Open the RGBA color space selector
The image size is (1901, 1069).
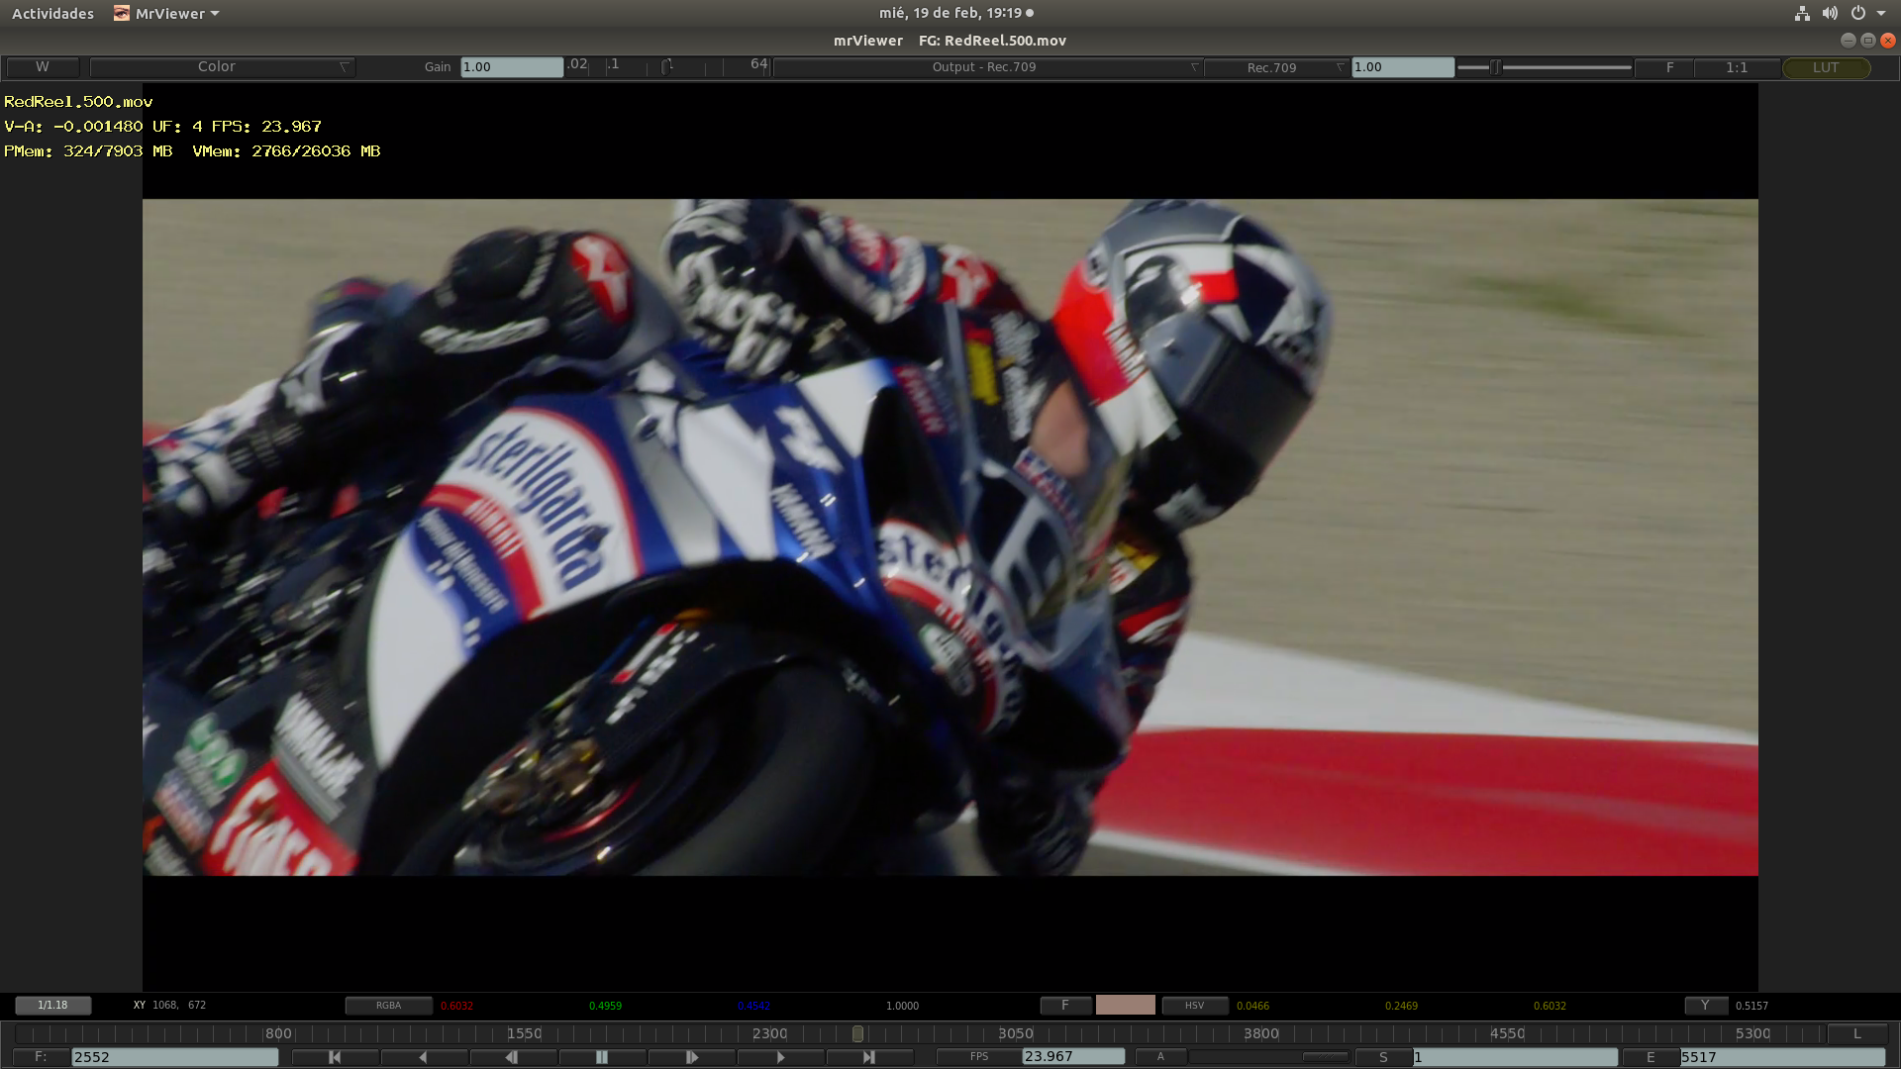388,1005
